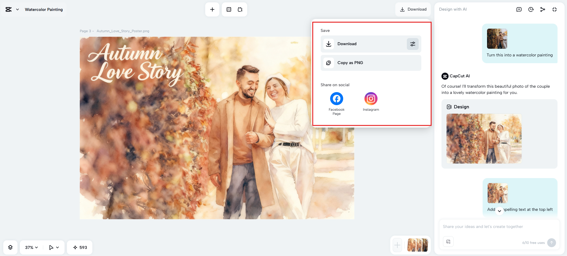Click the Design card icon
The height and width of the screenshot is (256, 567).
tap(449, 107)
